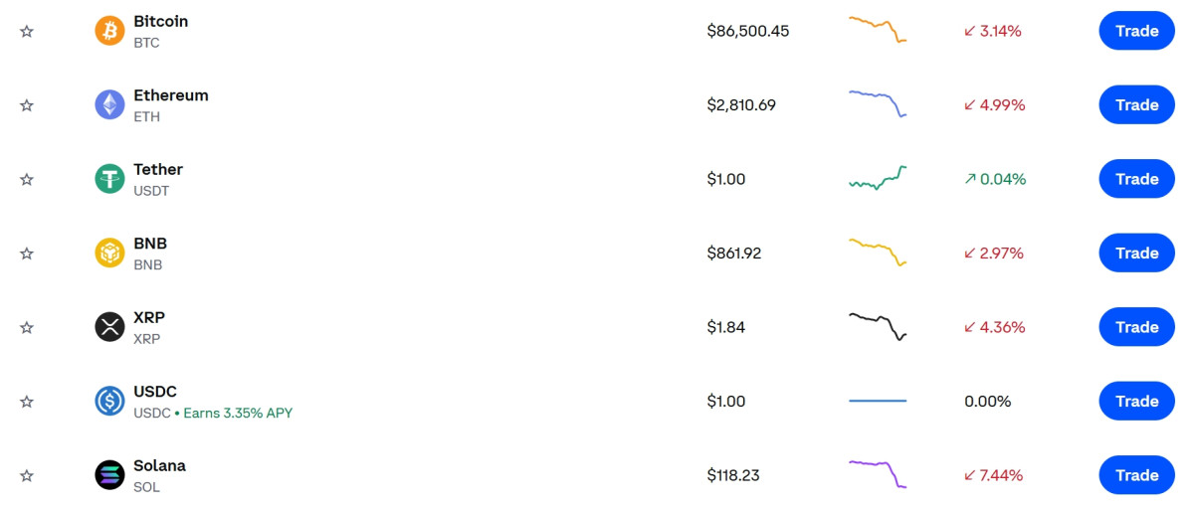View the Bitcoin price sparkline chart
The image size is (1194, 510).
point(877,29)
